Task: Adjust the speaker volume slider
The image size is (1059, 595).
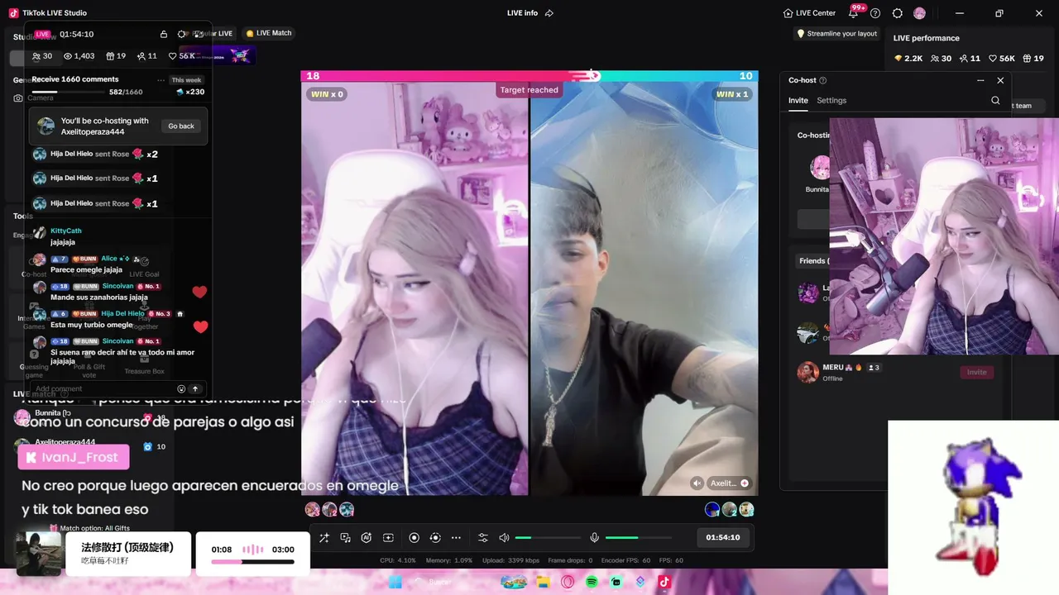Action: point(548,538)
